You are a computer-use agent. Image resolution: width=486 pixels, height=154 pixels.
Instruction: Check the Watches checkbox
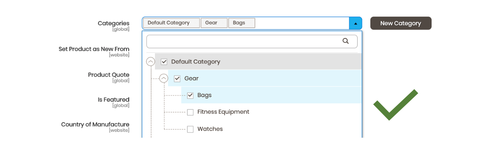(x=190, y=129)
